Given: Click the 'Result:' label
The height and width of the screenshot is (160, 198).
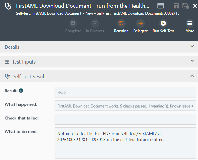Looking at the screenshot, I should pyautogui.click(x=11, y=91).
